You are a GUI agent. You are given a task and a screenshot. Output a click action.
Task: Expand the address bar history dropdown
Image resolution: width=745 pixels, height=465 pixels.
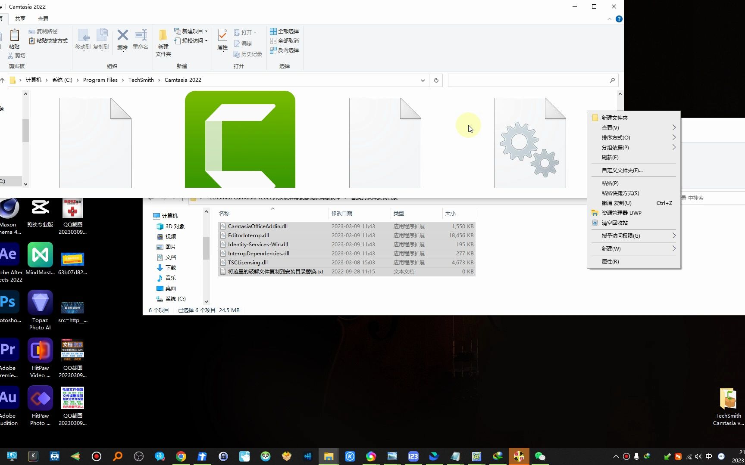[x=423, y=81]
